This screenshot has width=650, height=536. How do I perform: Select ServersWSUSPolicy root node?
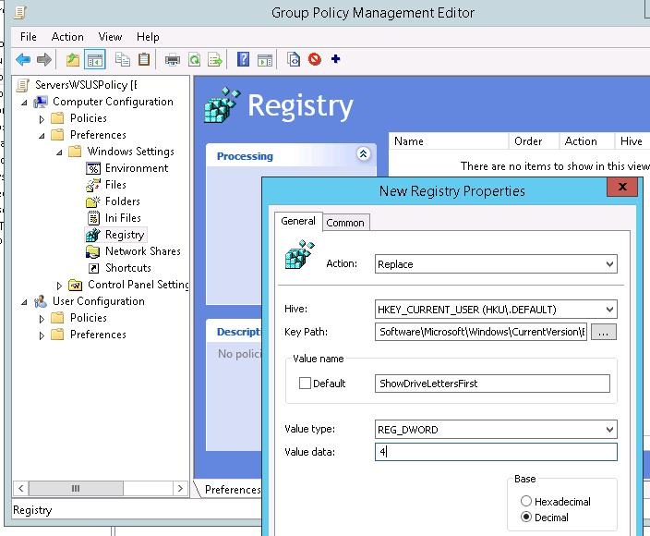click(86, 85)
